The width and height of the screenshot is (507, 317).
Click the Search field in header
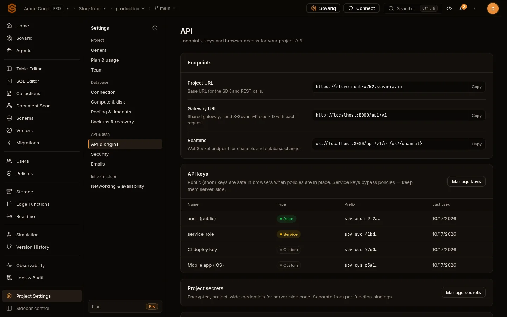tap(413, 8)
